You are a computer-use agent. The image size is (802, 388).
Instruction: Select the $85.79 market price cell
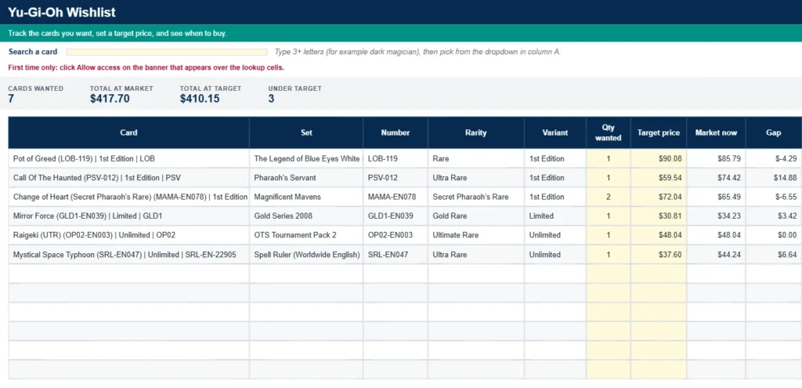(x=716, y=158)
